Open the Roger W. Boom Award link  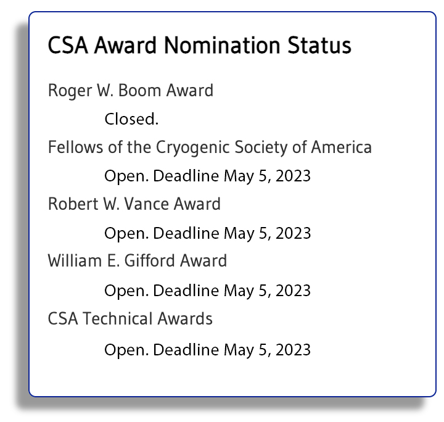tap(131, 91)
